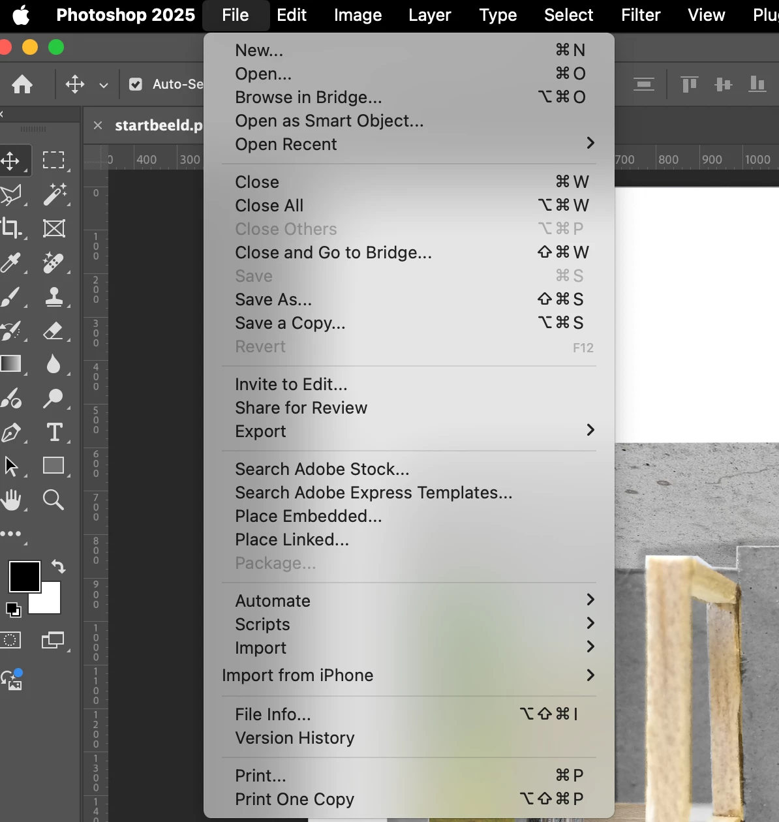Viewport: 779px width, 822px height.
Task: Align top edges in options bar
Action: pyautogui.click(x=689, y=84)
